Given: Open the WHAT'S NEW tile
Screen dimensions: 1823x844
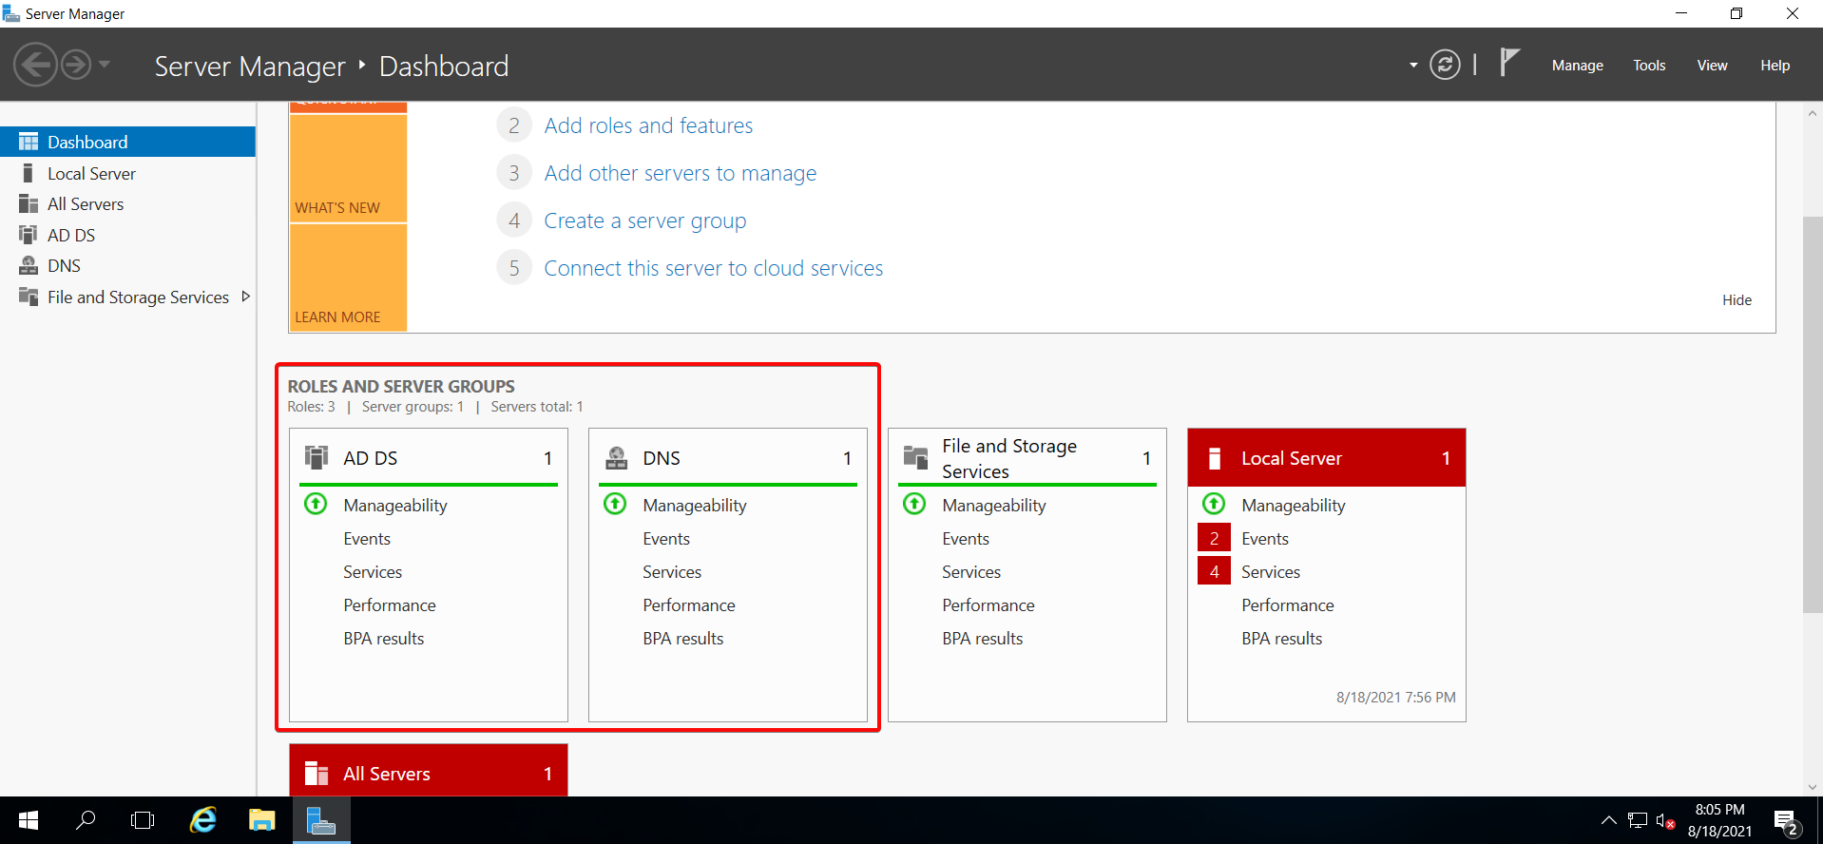Looking at the screenshot, I should [348, 168].
